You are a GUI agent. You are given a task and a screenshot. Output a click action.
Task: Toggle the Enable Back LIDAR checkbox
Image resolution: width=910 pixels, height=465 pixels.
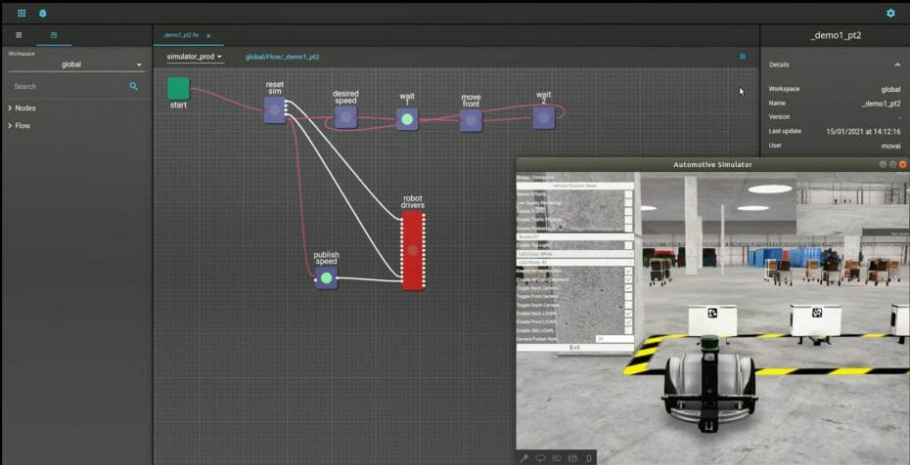(x=628, y=313)
